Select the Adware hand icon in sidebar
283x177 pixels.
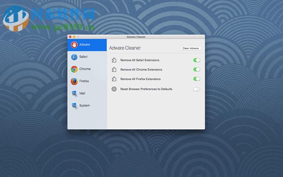(x=74, y=45)
